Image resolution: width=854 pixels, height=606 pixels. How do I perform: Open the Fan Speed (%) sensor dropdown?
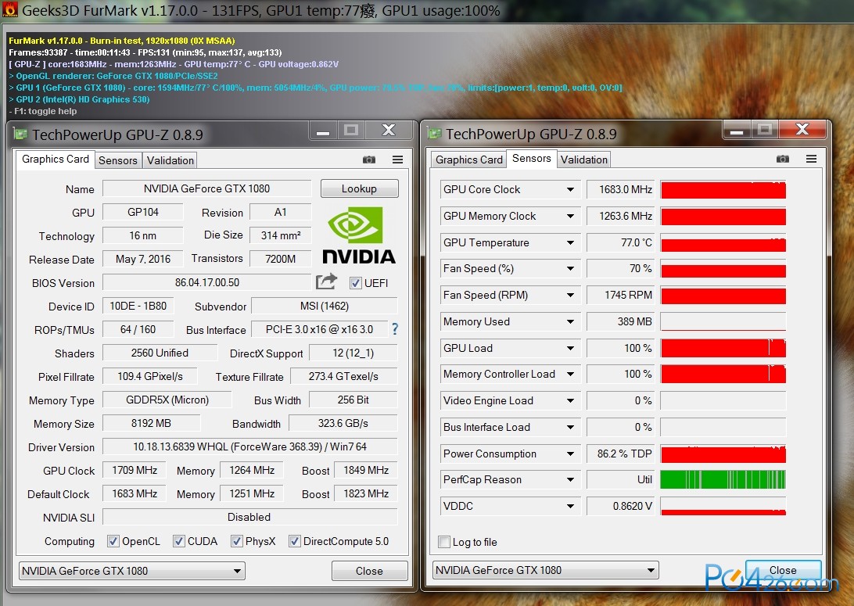pyautogui.click(x=570, y=268)
